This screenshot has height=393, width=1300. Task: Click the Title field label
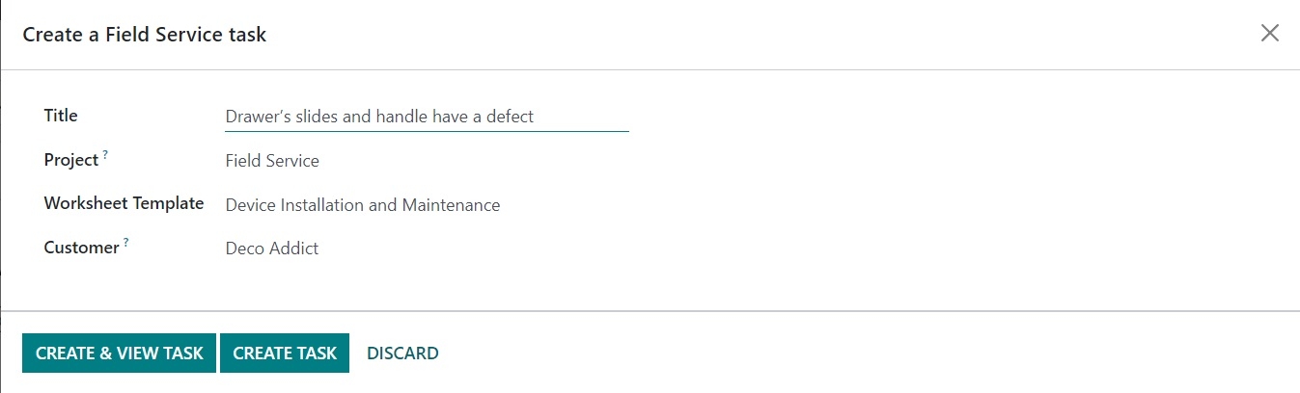[61, 116]
